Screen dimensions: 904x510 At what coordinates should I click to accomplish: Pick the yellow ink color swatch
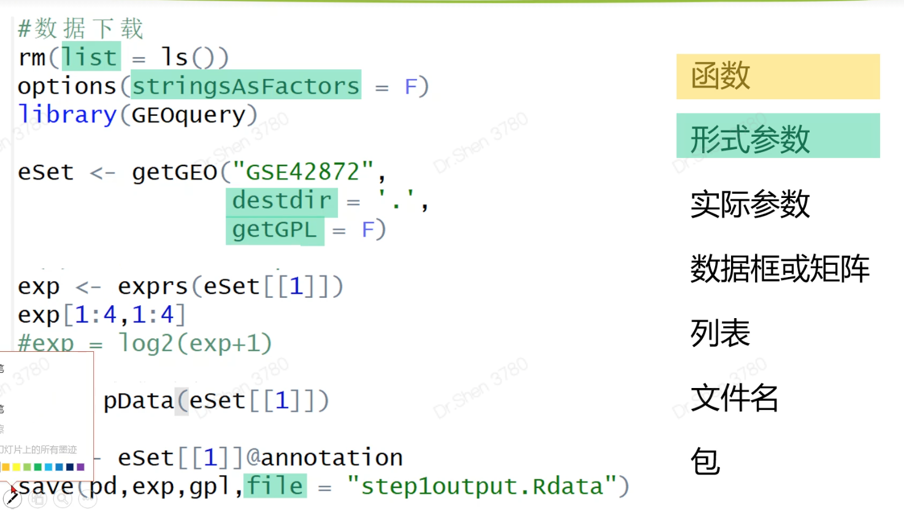coord(17,467)
